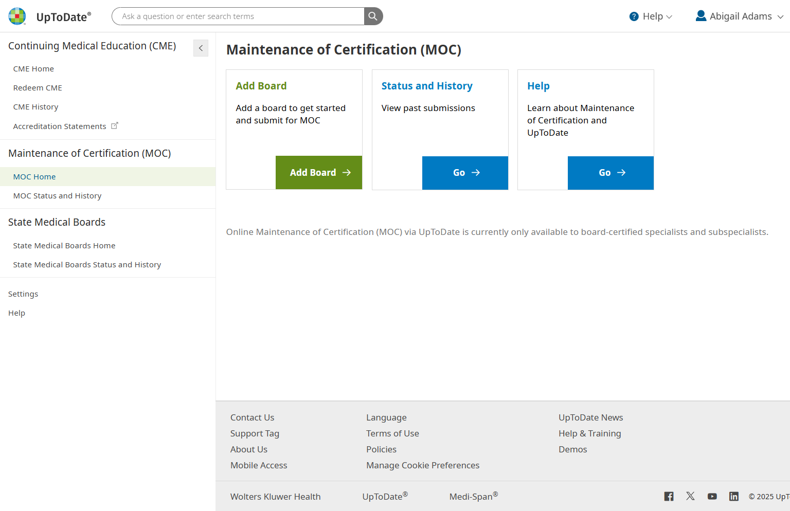Open Help in the left sidebar
The height and width of the screenshot is (511, 790).
click(x=16, y=313)
